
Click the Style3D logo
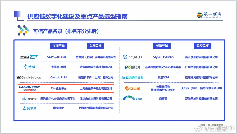point(132,57)
